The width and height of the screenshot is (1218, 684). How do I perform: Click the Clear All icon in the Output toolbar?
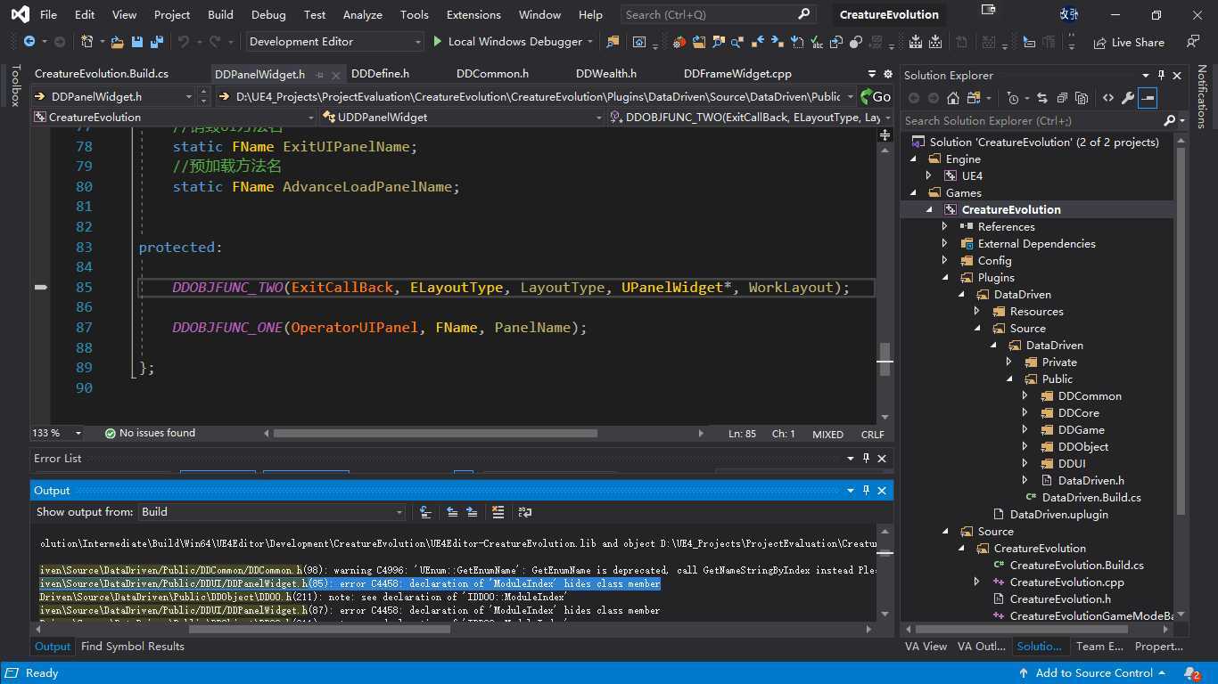click(x=498, y=512)
